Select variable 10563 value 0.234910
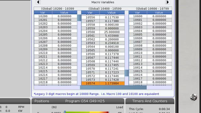201x113 pixels. click(112, 43)
